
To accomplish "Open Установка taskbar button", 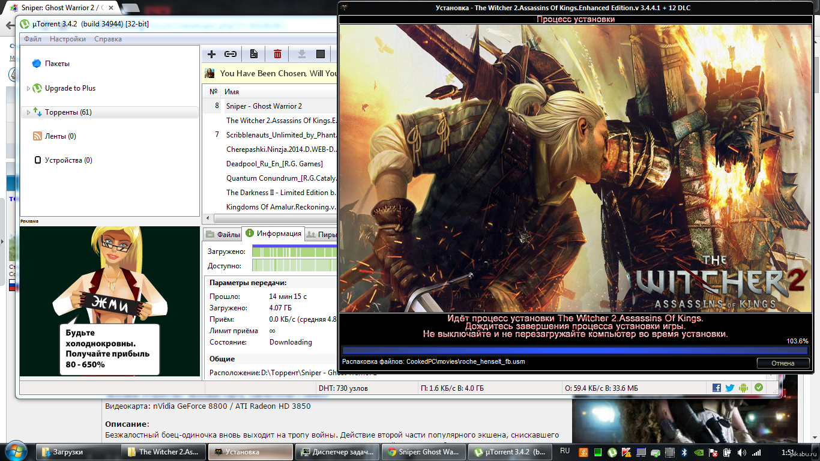I will (251, 452).
